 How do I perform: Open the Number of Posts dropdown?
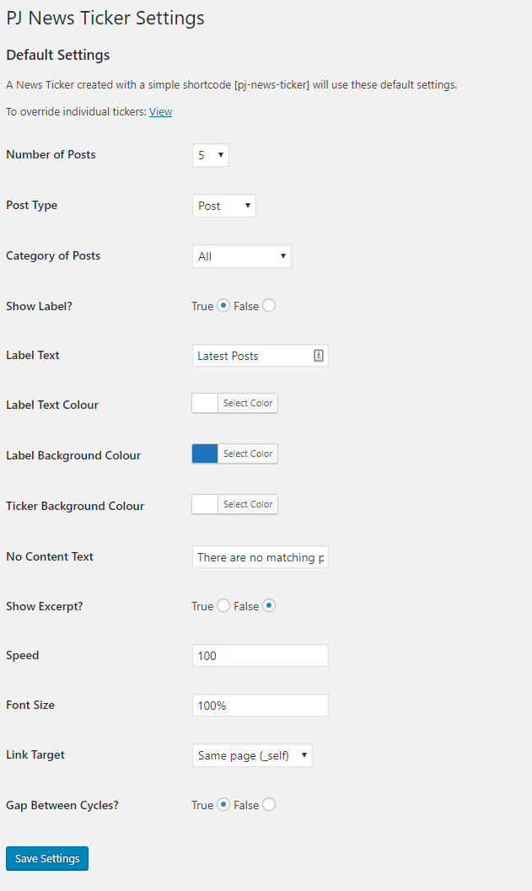[x=211, y=155]
